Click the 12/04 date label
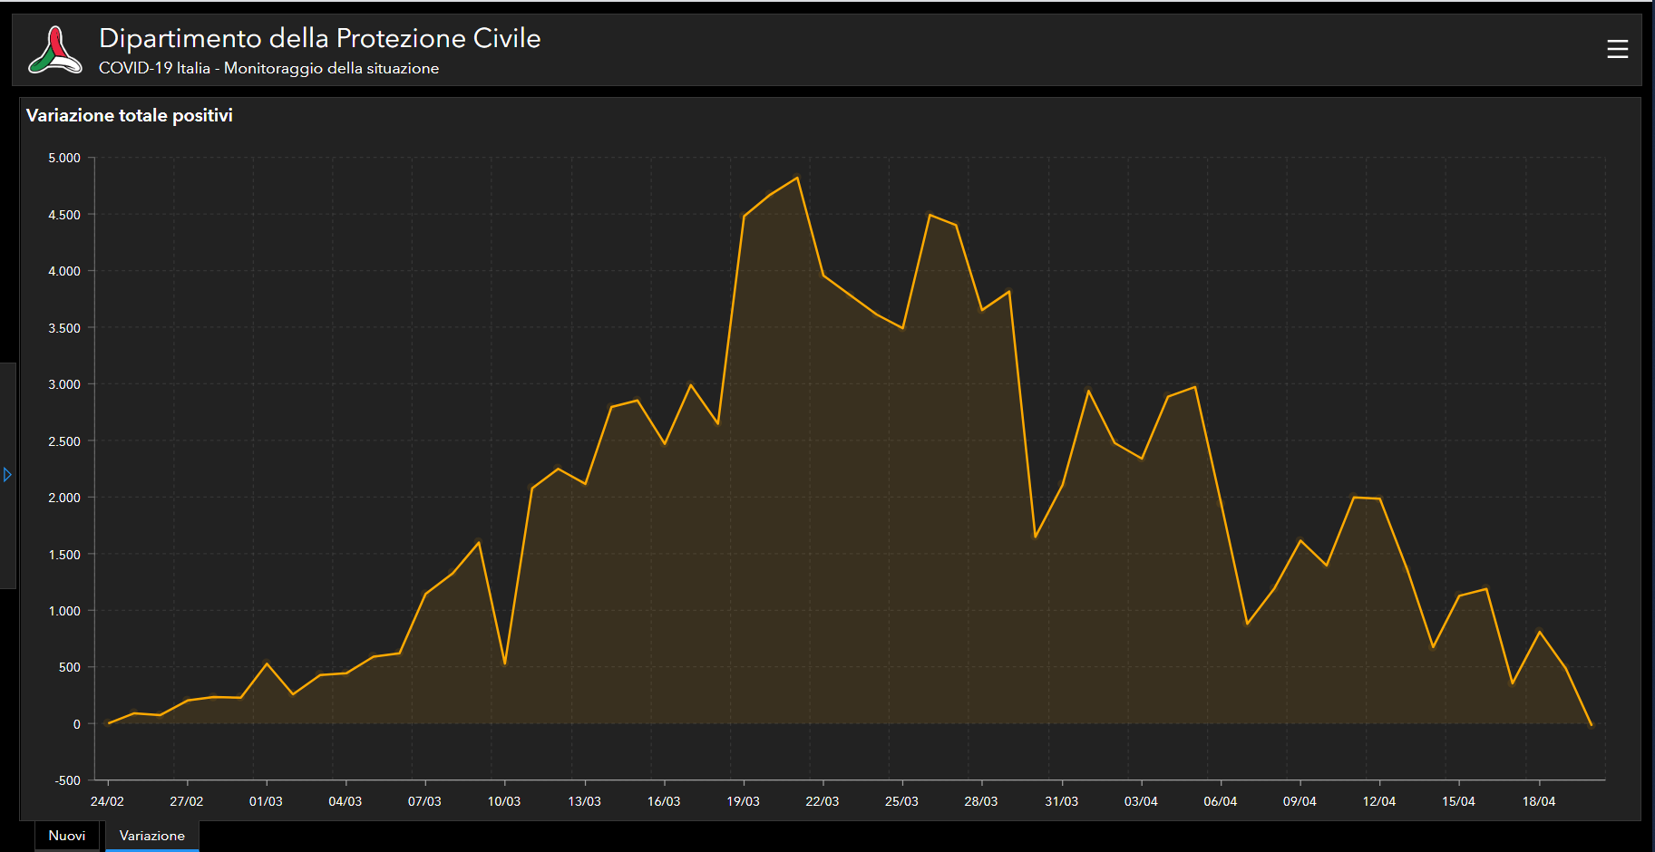 1379,801
